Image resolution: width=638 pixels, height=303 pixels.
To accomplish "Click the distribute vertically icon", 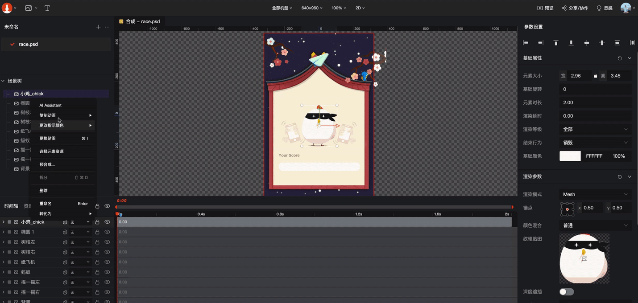I will (x=617, y=43).
